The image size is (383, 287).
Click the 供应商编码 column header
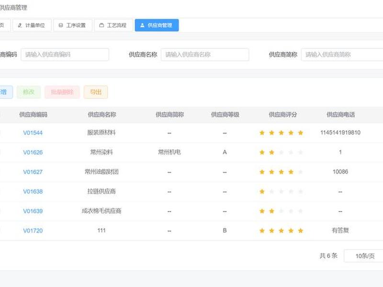[x=33, y=114]
